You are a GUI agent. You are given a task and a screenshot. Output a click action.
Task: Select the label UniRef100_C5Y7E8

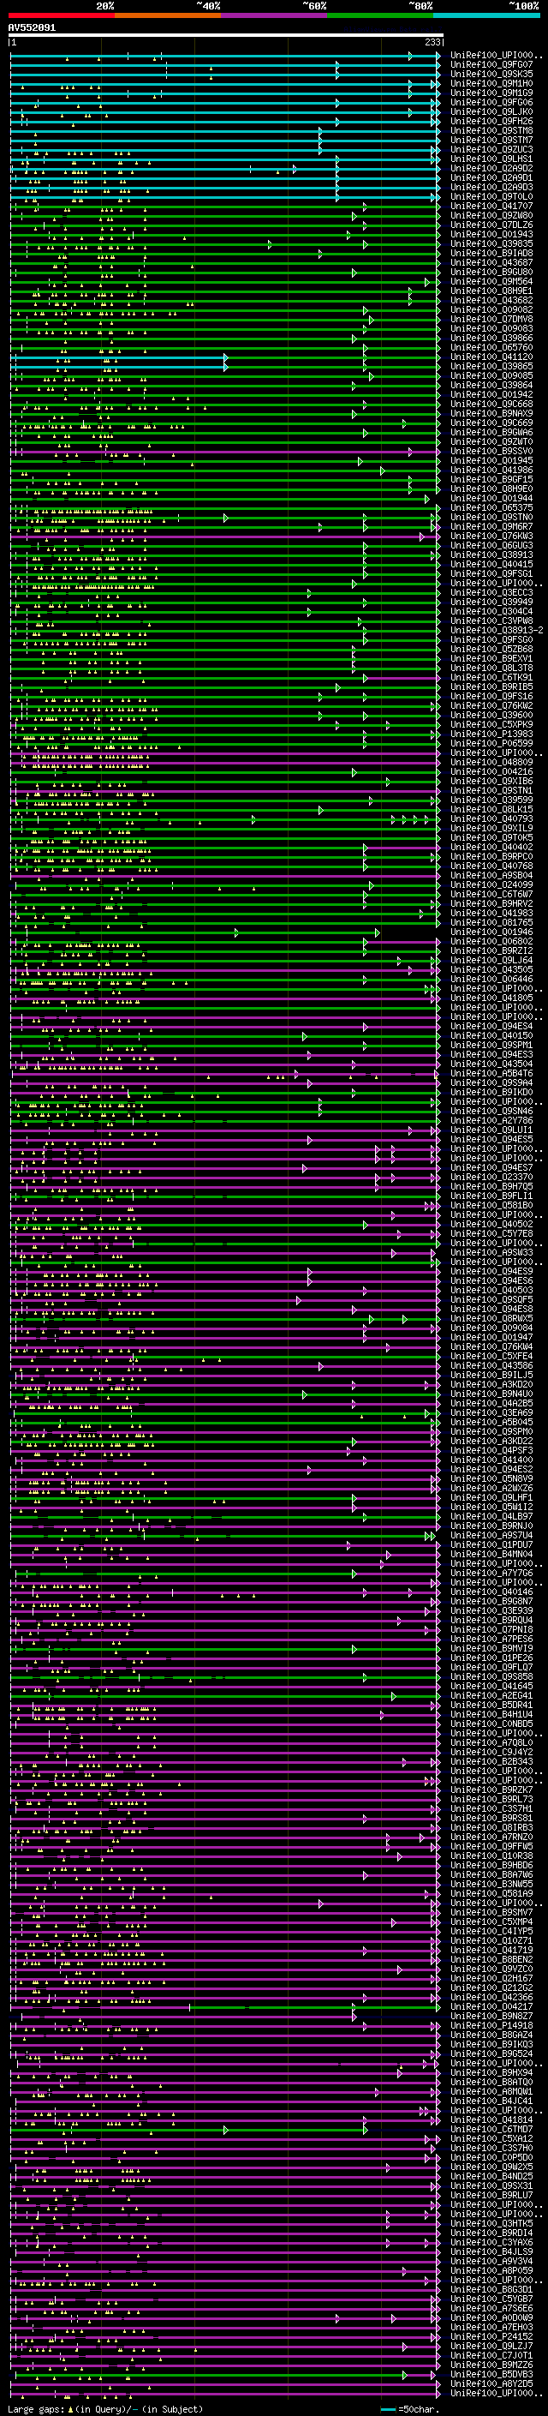[x=491, y=1233]
